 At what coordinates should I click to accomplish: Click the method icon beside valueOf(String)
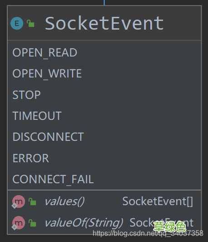point(19,222)
